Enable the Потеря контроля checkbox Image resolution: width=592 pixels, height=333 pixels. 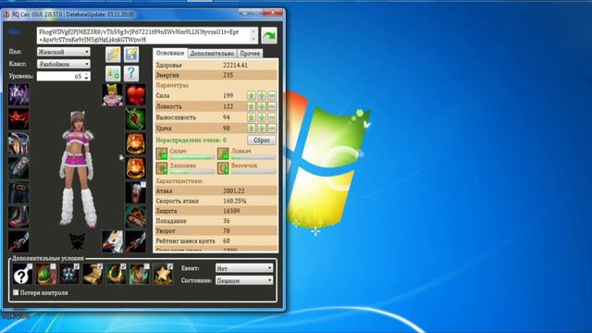(x=16, y=292)
